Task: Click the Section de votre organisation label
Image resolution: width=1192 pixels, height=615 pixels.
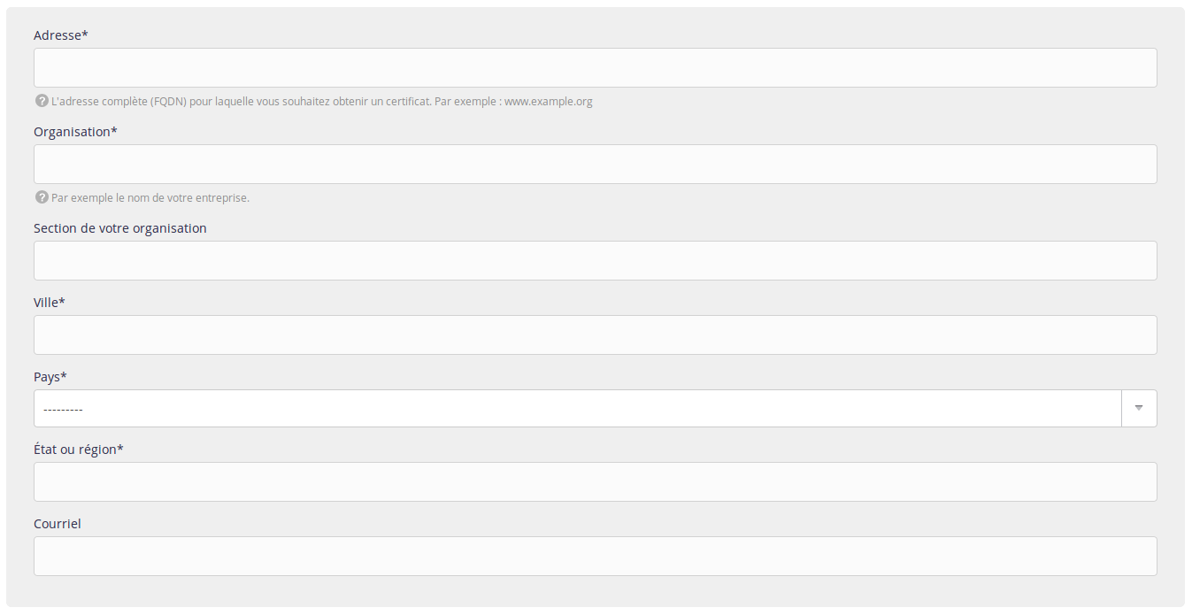Action: tap(120, 228)
